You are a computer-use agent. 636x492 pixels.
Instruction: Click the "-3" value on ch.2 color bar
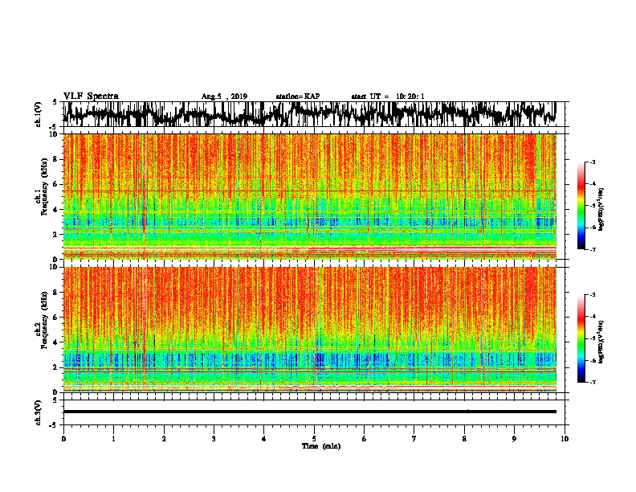pos(593,295)
